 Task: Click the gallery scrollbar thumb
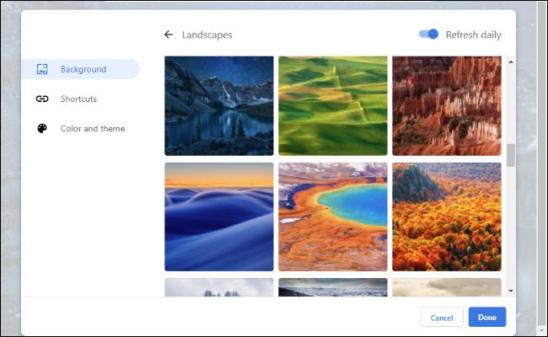tap(511, 155)
